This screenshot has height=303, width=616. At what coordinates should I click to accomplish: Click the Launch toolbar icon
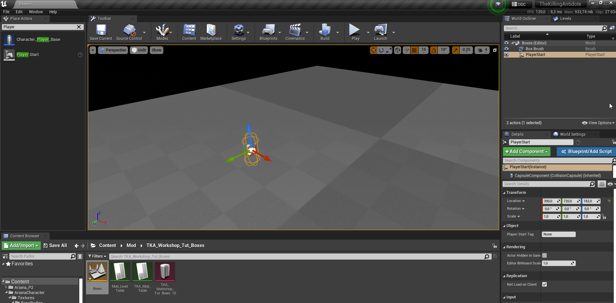tap(380, 32)
